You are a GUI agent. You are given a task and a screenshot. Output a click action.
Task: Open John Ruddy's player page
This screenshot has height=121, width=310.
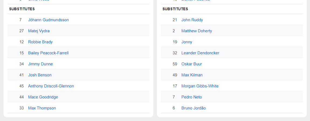tap(192, 20)
